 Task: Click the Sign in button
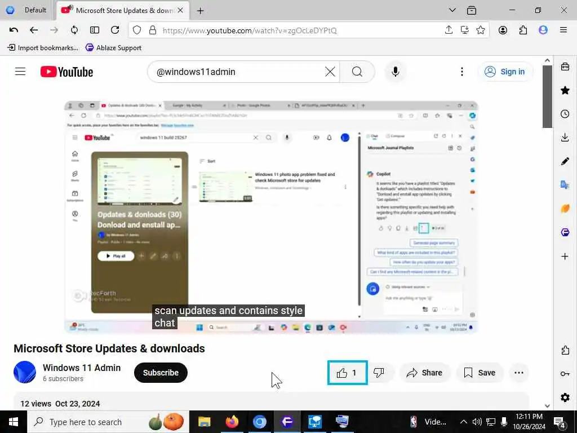(x=505, y=72)
